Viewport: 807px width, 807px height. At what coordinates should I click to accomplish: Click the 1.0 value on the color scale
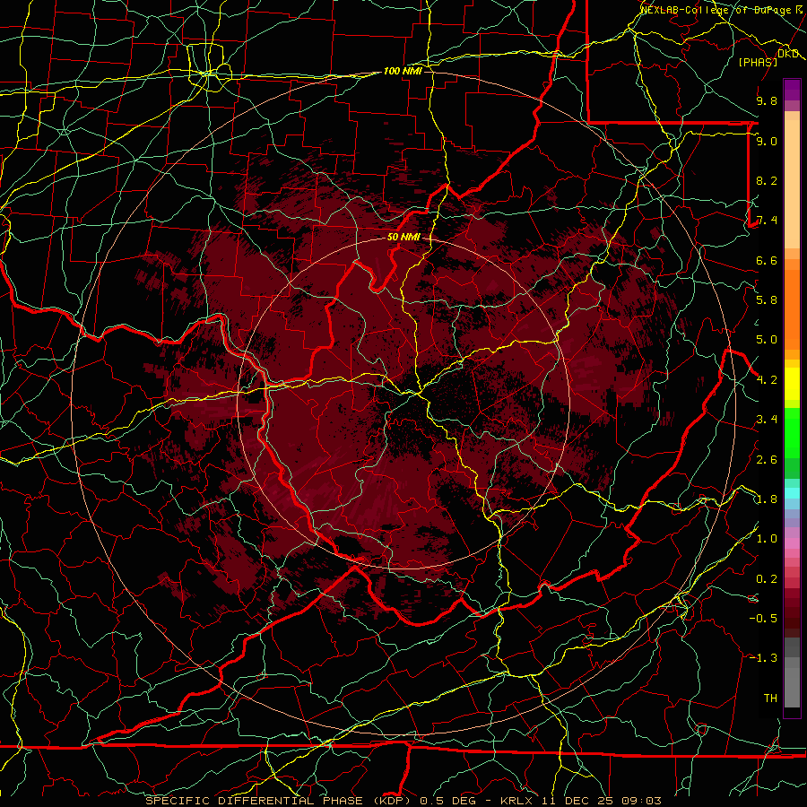pyautogui.click(x=767, y=539)
